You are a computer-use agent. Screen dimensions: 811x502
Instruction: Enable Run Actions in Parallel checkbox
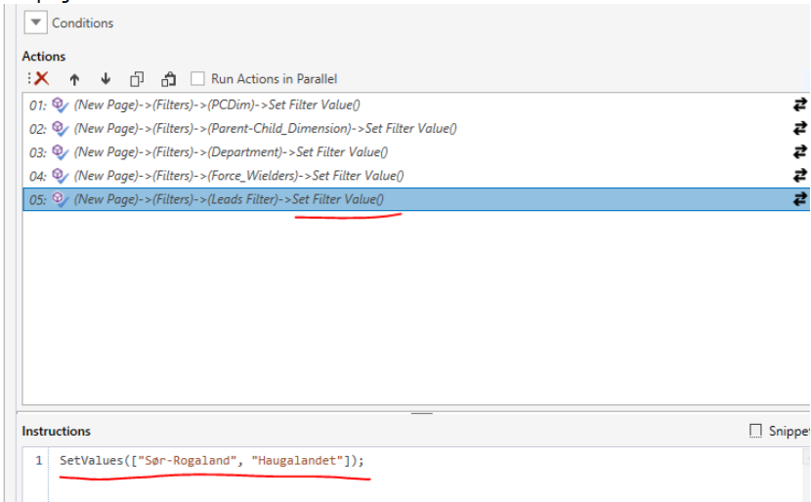(x=198, y=79)
